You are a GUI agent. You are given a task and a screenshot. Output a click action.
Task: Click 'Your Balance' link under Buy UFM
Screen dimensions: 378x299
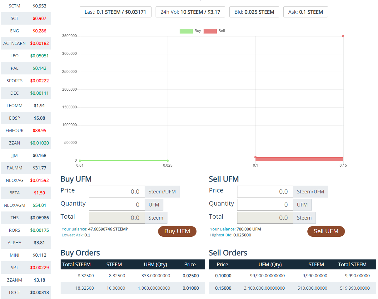[74, 229]
